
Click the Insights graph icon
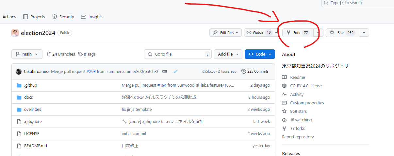click(x=83, y=17)
